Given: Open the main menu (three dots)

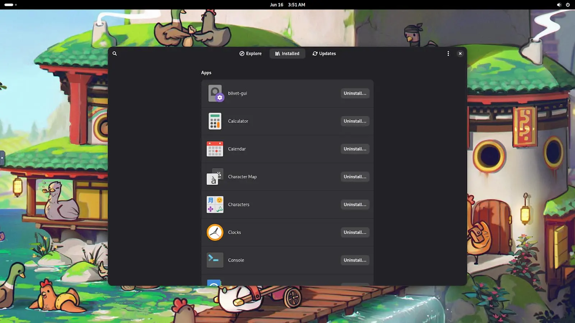Looking at the screenshot, I should click(x=448, y=53).
